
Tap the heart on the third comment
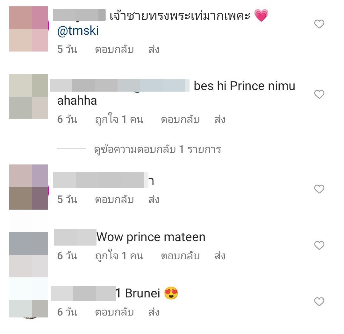click(x=319, y=189)
